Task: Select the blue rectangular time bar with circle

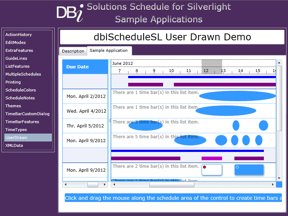Action: (249, 170)
